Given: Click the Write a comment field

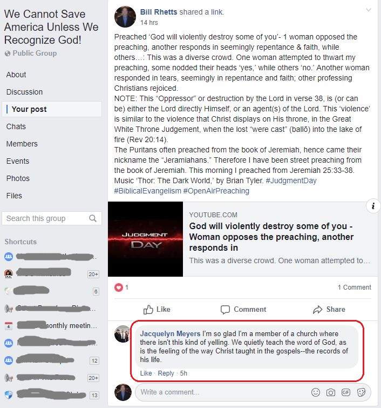Looking at the screenshot, I should pyautogui.click(x=221, y=392).
